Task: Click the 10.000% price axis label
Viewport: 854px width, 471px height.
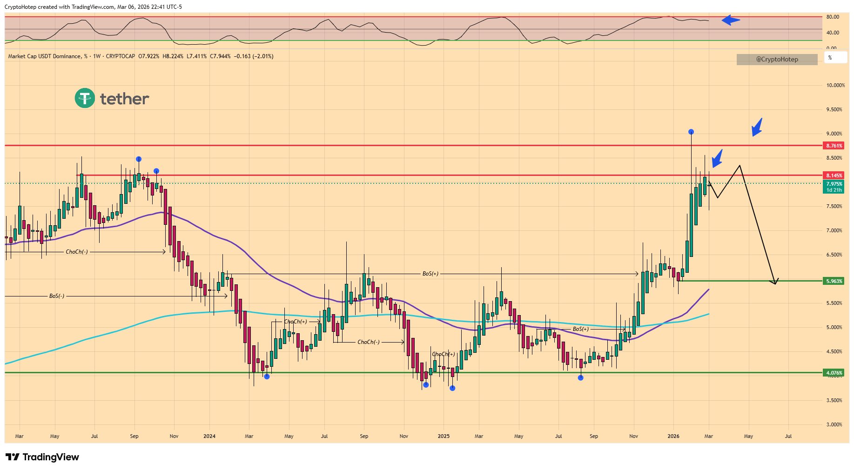Action: 835,85
